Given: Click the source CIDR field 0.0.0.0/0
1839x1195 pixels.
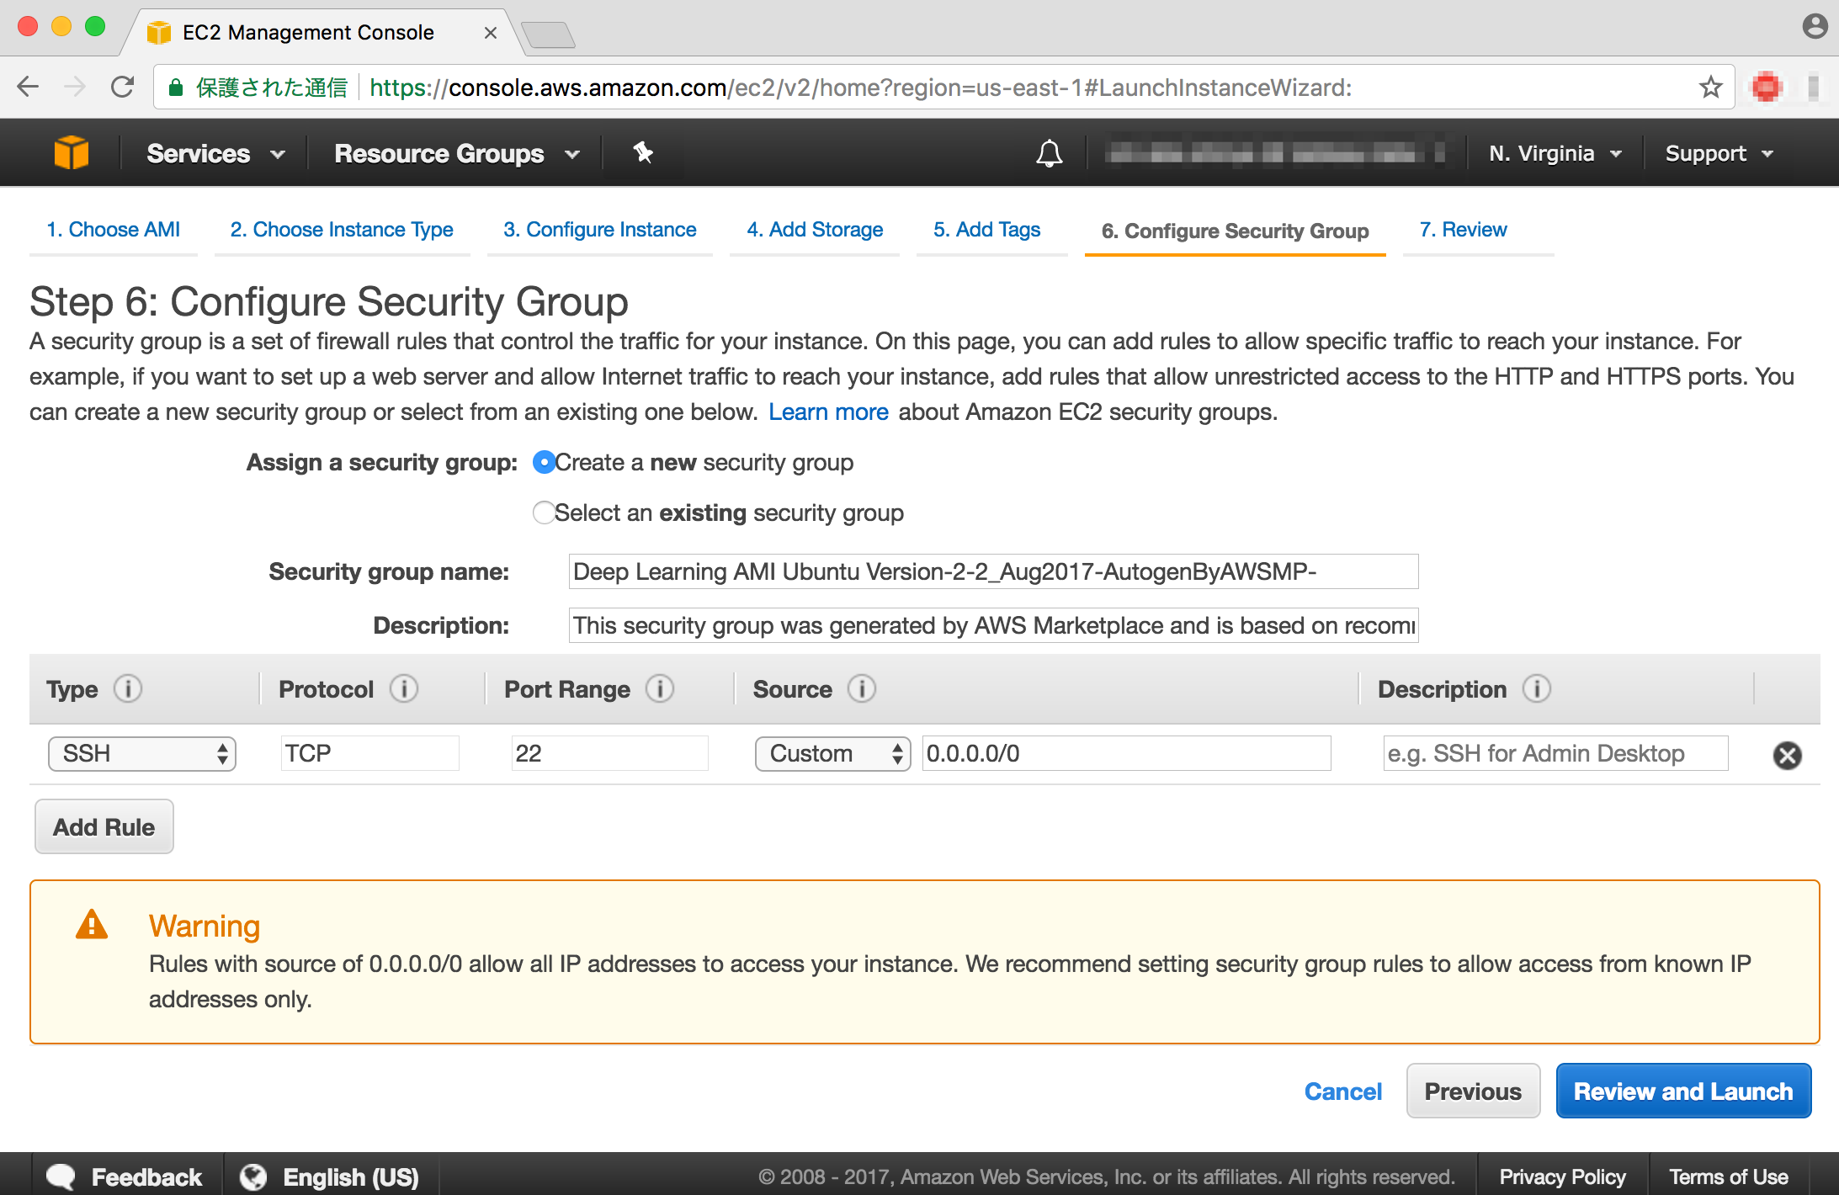Looking at the screenshot, I should point(1126,753).
